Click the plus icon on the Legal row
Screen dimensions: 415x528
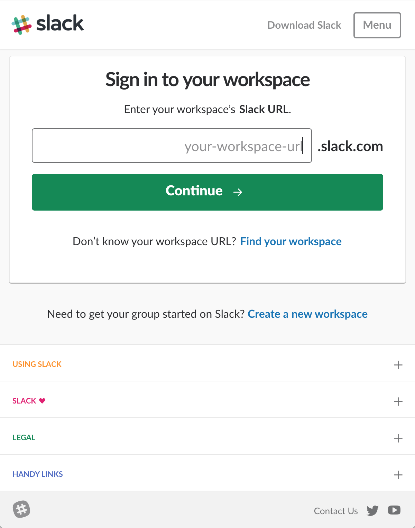tap(398, 438)
